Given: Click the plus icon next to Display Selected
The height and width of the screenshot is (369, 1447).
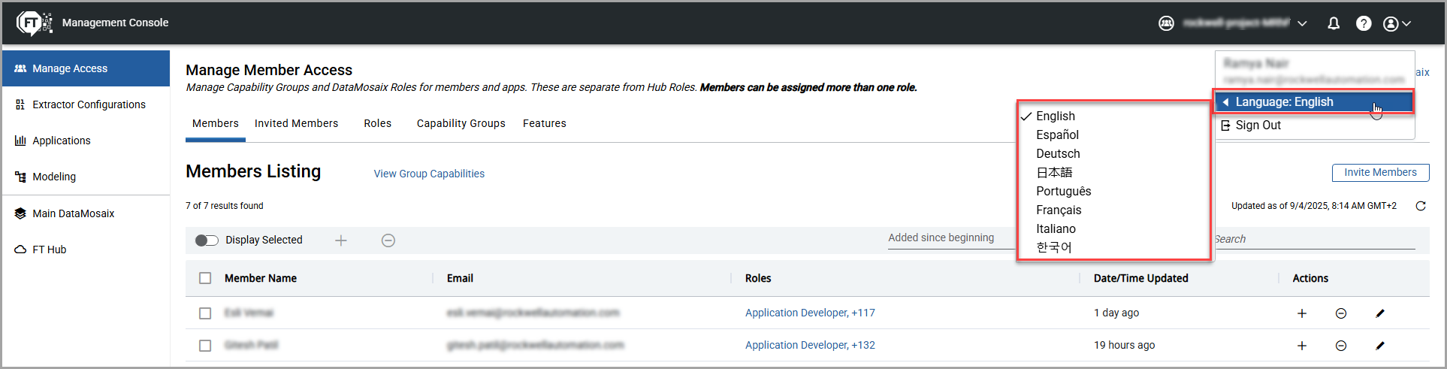Looking at the screenshot, I should pyautogui.click(x=341, y=240).
